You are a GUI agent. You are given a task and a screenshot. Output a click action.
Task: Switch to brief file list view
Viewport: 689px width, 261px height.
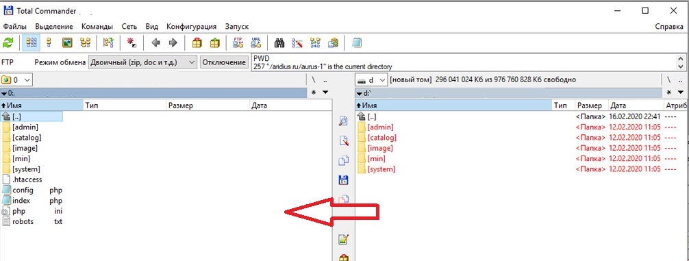click(32, 42)
